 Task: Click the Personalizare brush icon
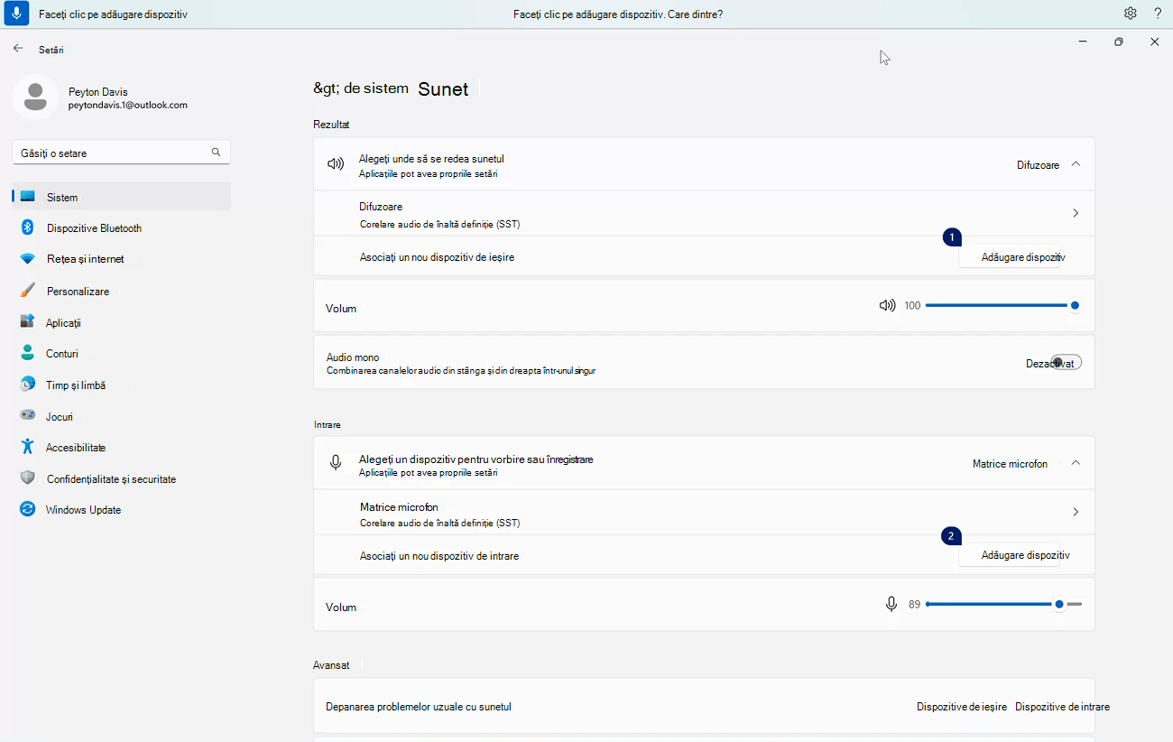[27, 291]
